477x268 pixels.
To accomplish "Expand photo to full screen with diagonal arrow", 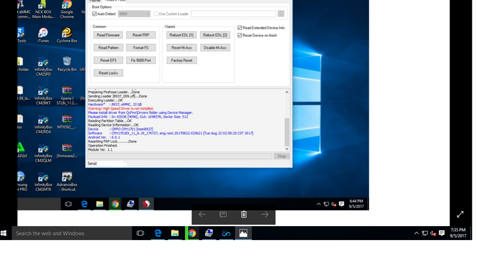I will point(460,214).
